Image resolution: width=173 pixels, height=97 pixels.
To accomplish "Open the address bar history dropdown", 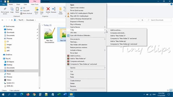I will (138, 20).
